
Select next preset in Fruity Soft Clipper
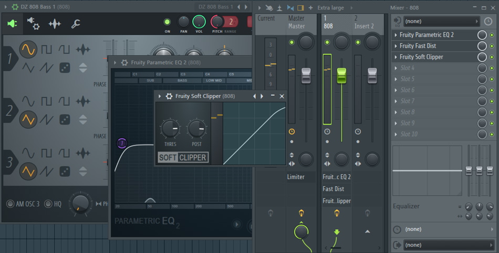pyautogui.click(x=262, y=96)
